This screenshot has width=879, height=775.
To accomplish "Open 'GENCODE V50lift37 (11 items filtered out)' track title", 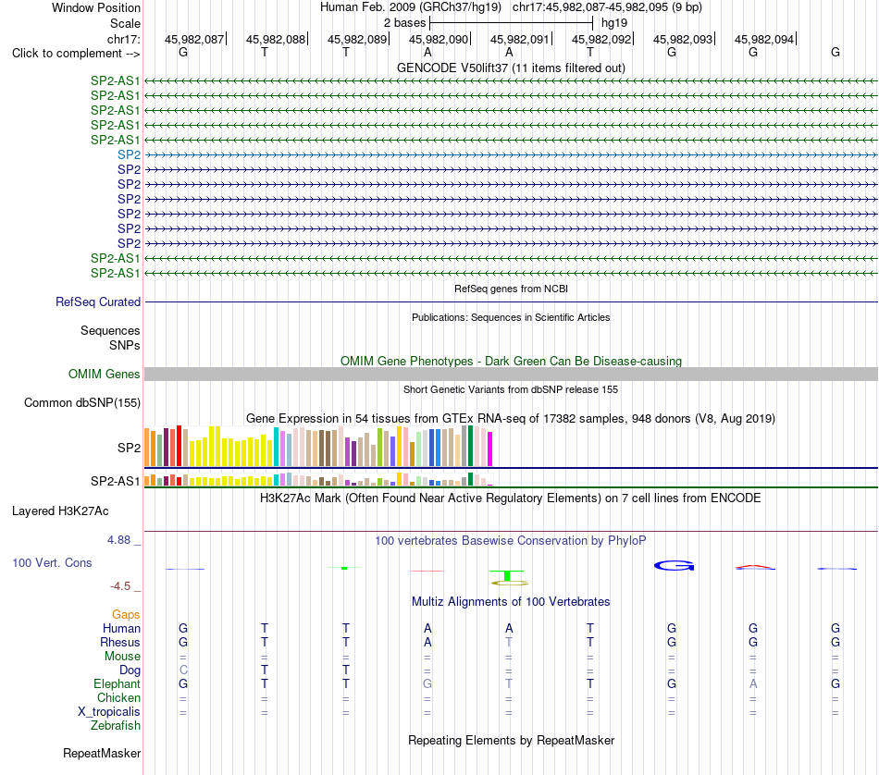I will (x=511, y=68).
